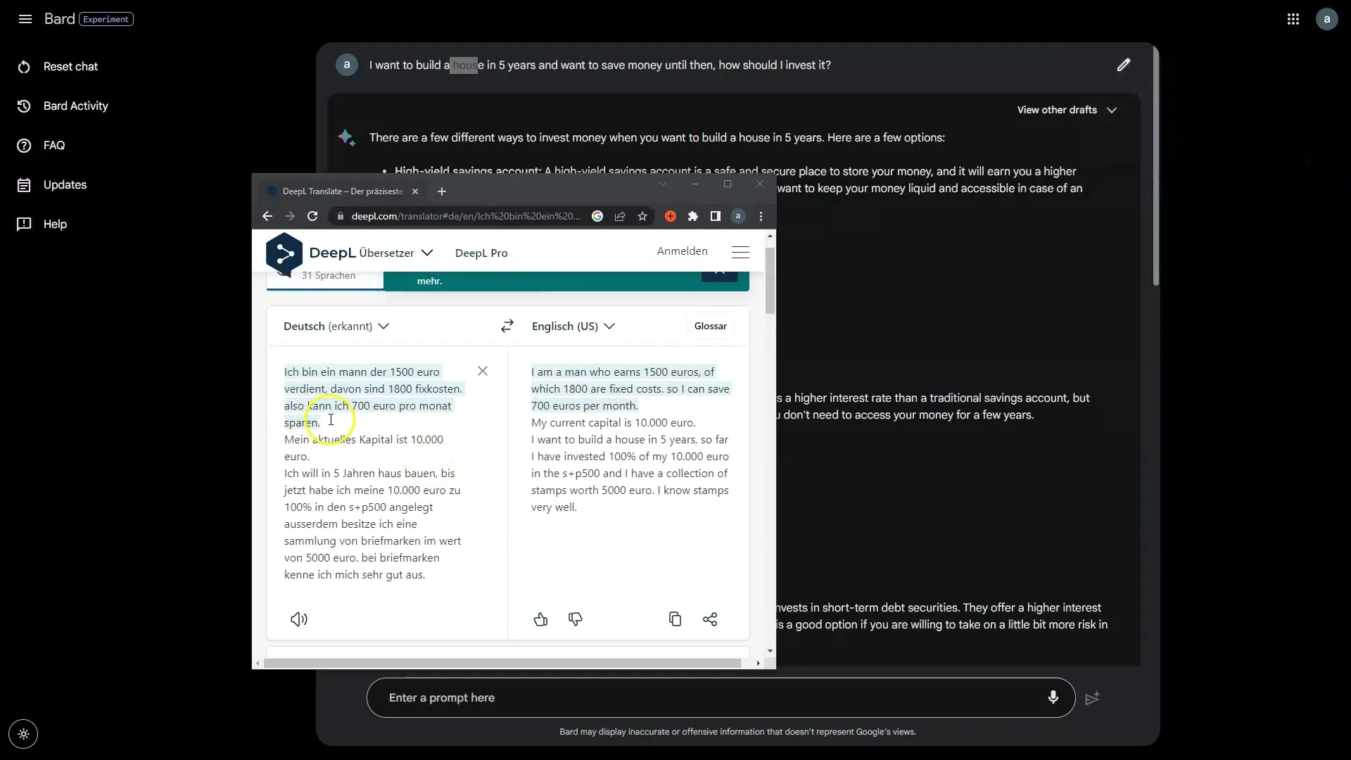Viewport: 1351px width, 760px height.
Task: Close the DeepL Translate tab
Action: click(415, 191)
